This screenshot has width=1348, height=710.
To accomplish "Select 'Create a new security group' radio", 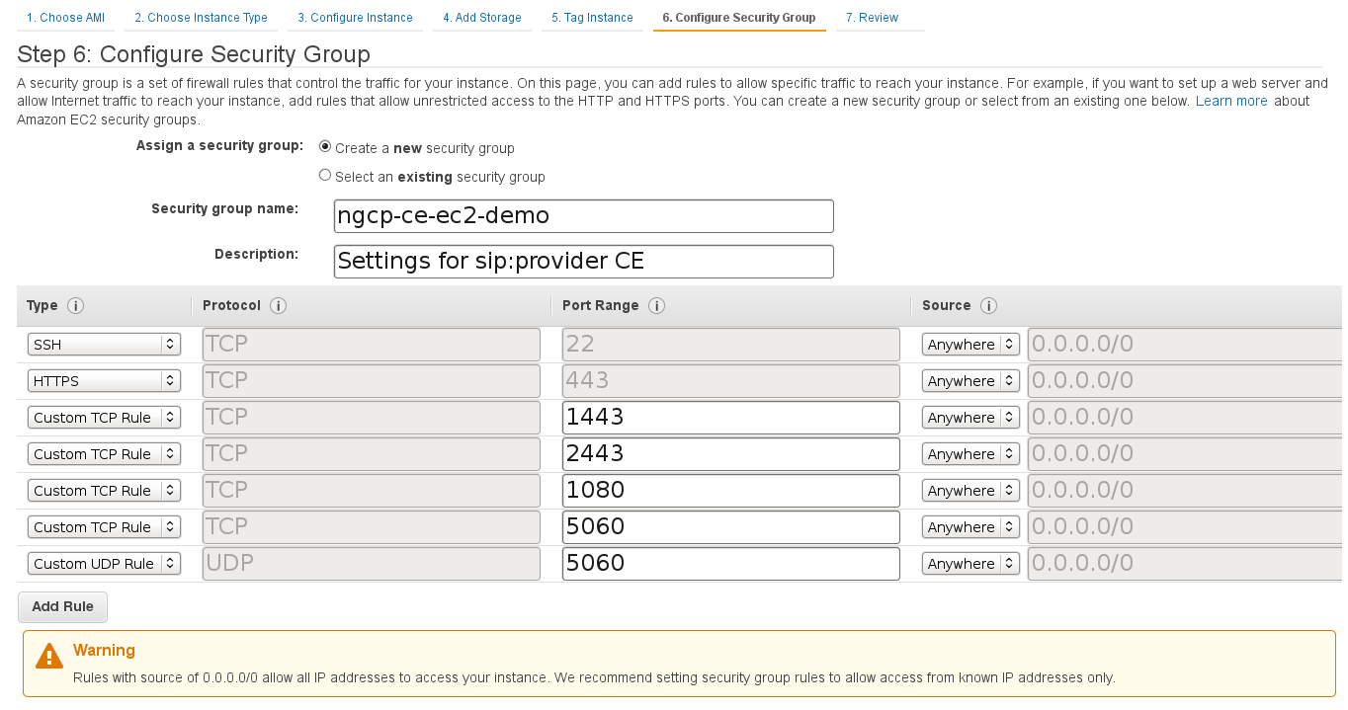I will click(325, 146).
